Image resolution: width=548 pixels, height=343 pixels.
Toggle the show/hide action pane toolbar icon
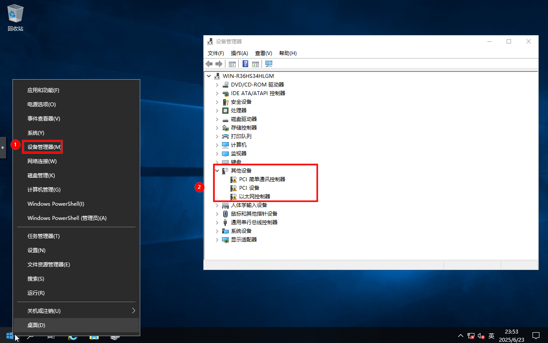pyautogui.click(x=256, y=64)
